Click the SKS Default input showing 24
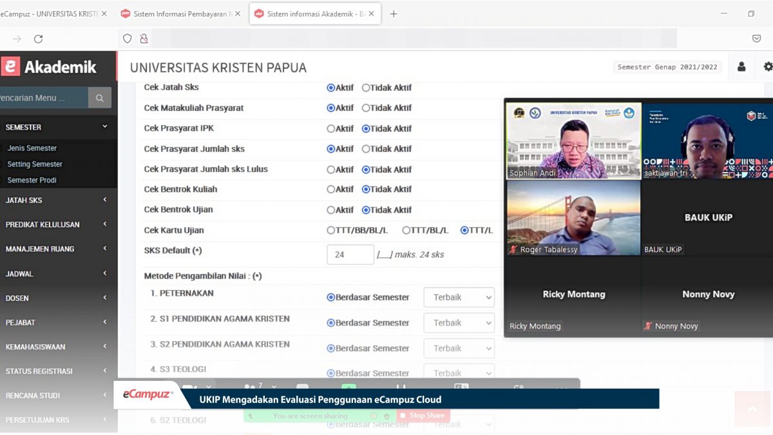773x435 pixels. coord(350,255)
